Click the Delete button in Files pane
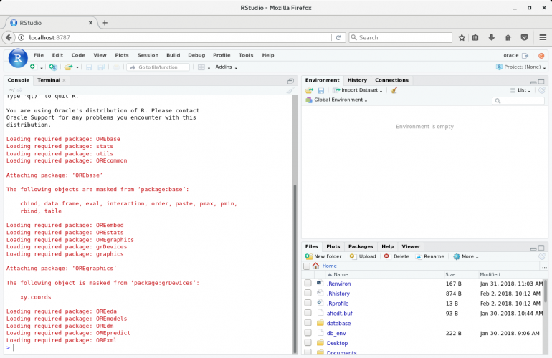The height and width of the screenshot is (358, 552). coord(396,257)
